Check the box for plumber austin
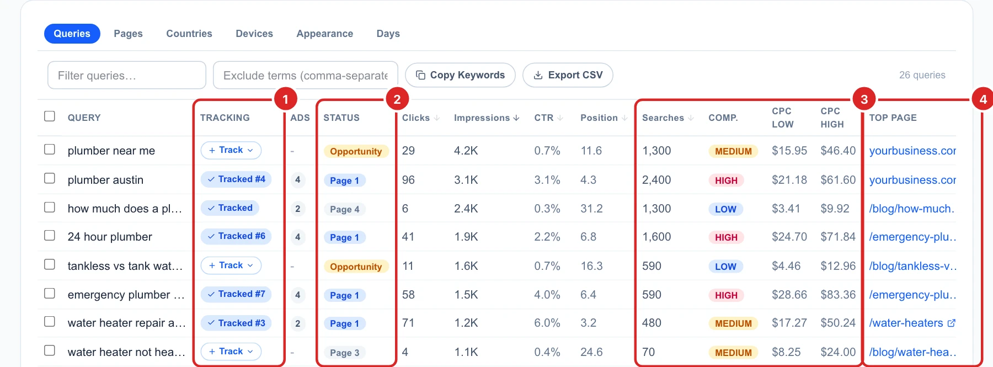 pos(50,179)
